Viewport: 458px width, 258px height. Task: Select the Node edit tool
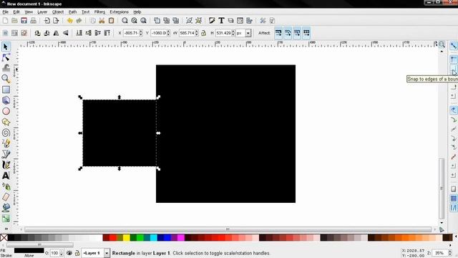6,57
